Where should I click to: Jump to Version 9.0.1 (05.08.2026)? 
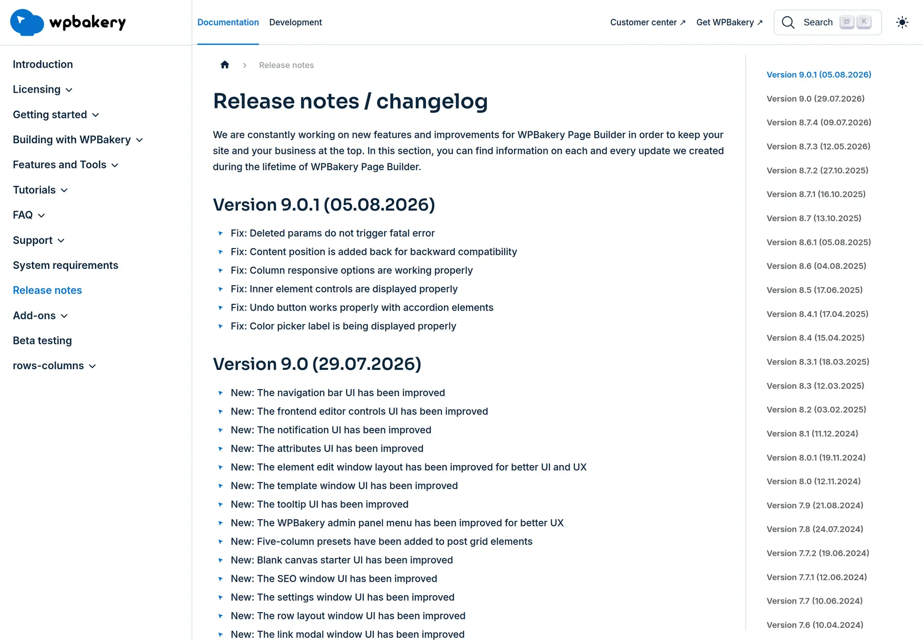coord(819,75)
